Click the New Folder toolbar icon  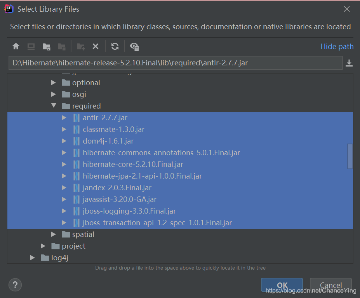[x=81, y=47]
